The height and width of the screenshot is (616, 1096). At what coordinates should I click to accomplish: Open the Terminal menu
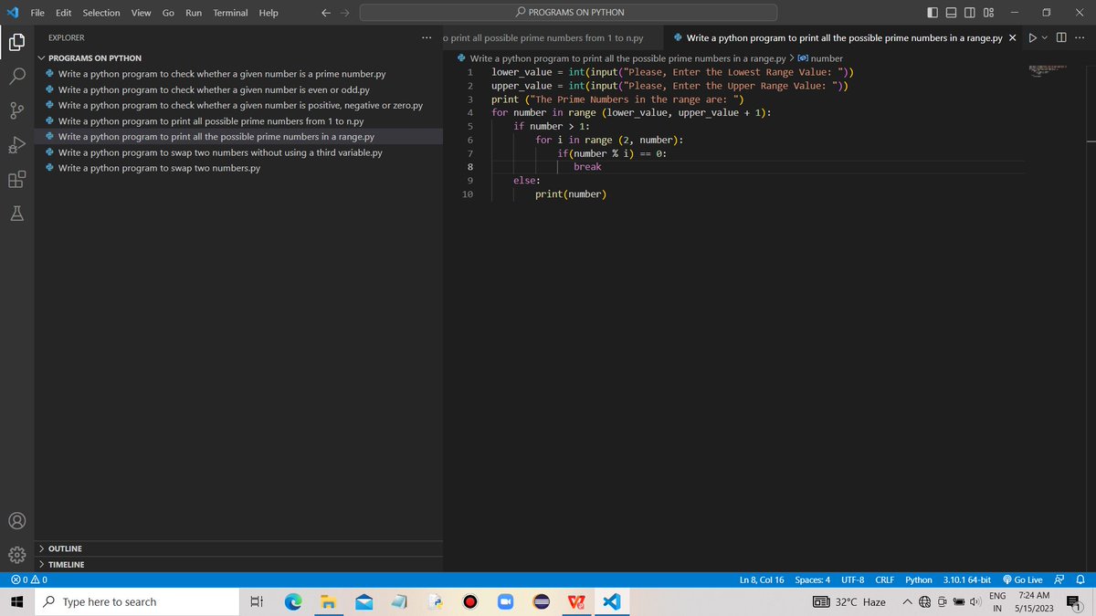pyautogui.click(x=230, y=13)
